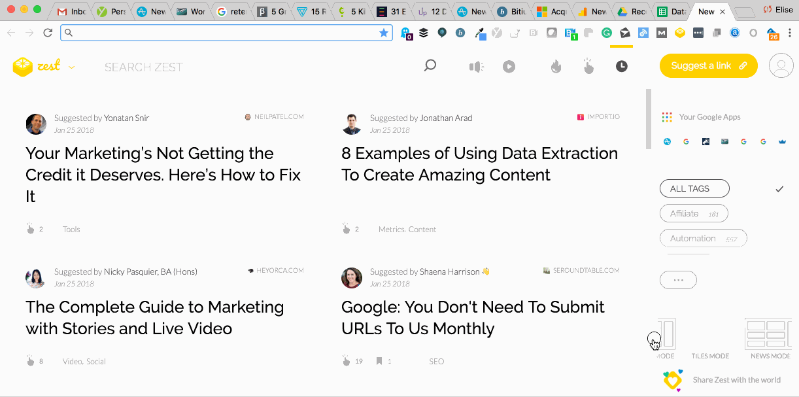This screenshot has height=397, width=799.
Task: Open the Chrome three-dot menu
Action: coord(790,33)
